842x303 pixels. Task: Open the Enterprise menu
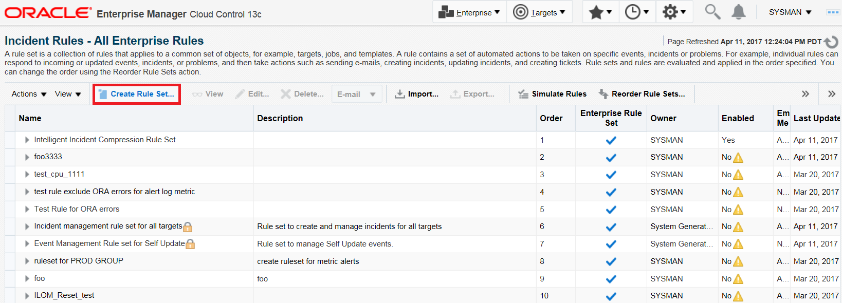(x=469, y=12)
